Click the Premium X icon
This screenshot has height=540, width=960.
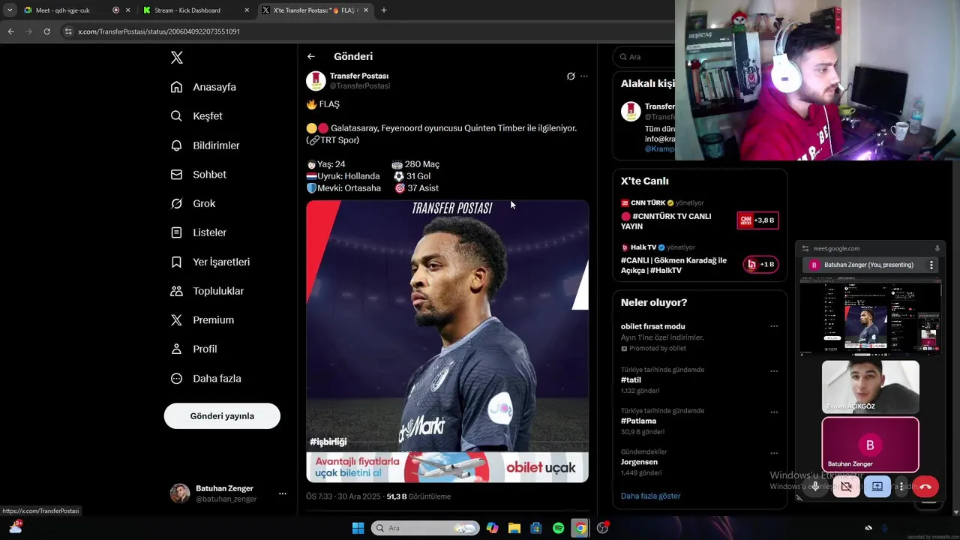pyautogui.click(x=176, y=320)
